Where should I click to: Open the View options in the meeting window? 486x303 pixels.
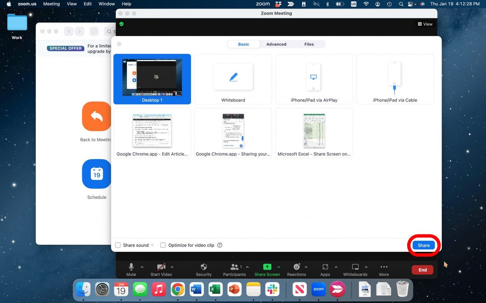point(425,24)
